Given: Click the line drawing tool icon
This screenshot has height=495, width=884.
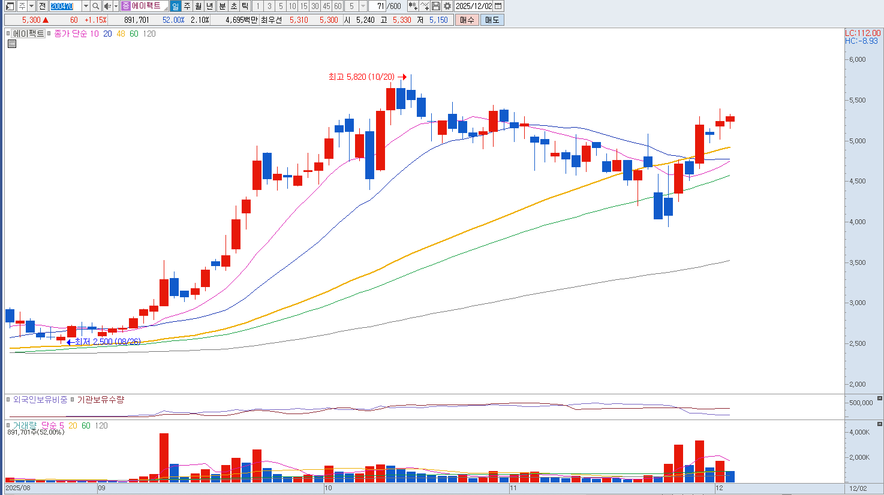Looking at the screenshot, I should (x=425, y=6).
